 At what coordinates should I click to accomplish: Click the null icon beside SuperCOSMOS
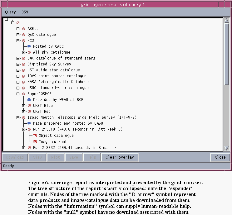23,94
